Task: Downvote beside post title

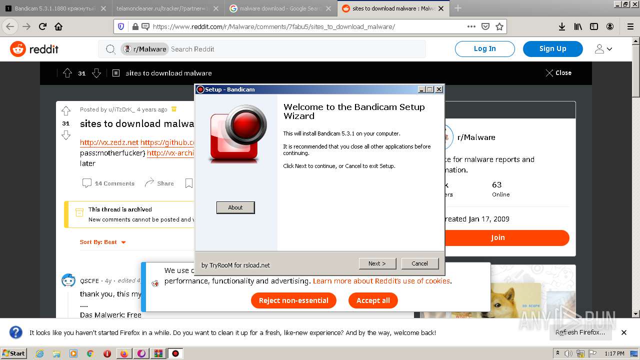Action: coord(66,135)
